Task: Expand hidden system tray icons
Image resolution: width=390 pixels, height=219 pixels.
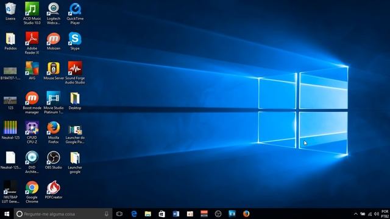Action: tap(356, 214)
